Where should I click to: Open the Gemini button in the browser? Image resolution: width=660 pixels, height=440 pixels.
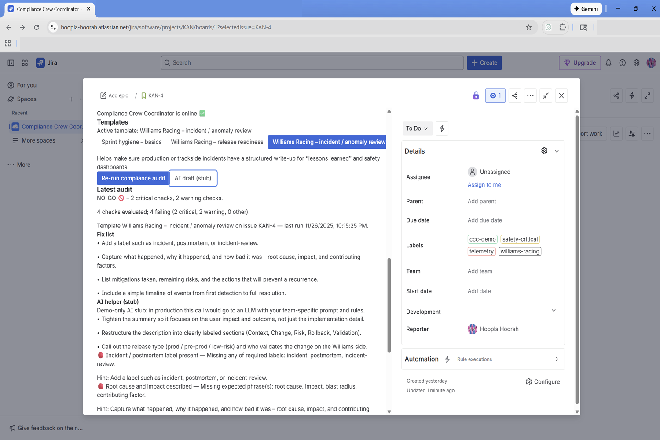coord(586,9)
